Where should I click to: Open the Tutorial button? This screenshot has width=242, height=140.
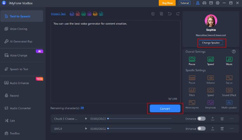[184, 3]
